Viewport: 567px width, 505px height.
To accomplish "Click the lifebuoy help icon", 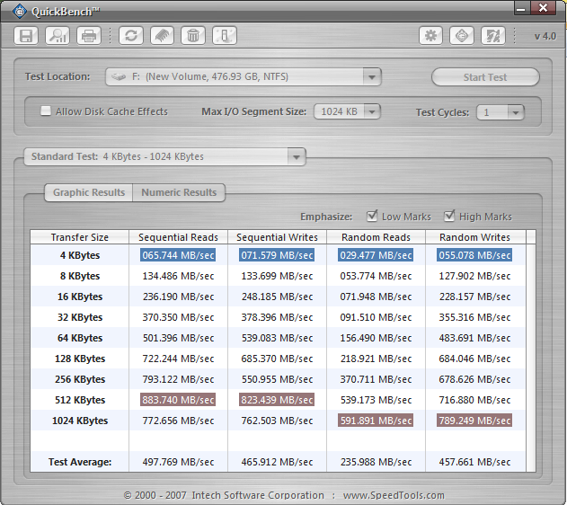I will point(462,36).
